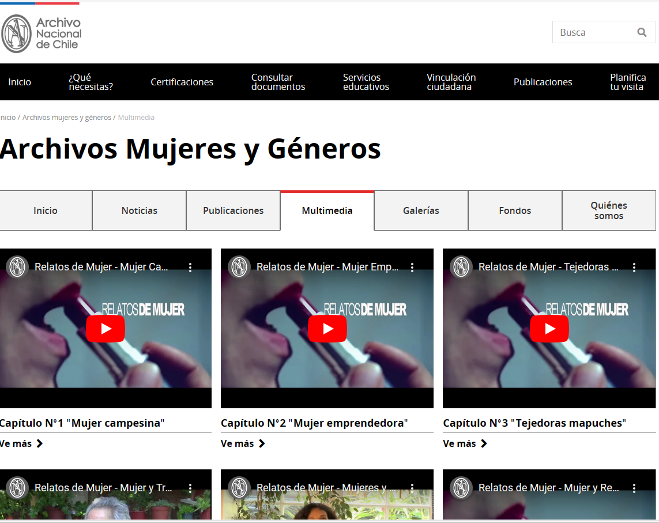The height and width of the screenshot is (523, 659).
Task: Select the Multimedia tab
Action: (x=327, y=210)
